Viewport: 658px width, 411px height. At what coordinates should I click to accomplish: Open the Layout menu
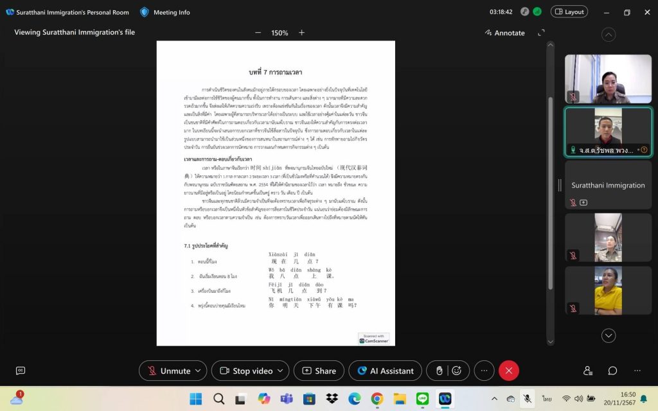[569, 12]
